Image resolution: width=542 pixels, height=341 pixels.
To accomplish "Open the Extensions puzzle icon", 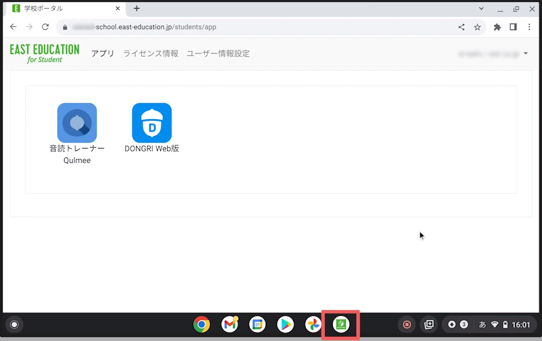I will coord(497,27).
